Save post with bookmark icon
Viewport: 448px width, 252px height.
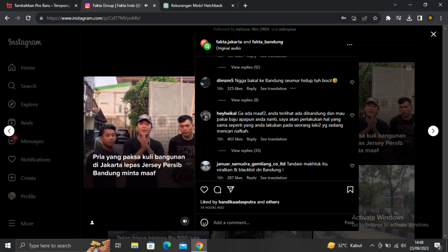[350, 190]
